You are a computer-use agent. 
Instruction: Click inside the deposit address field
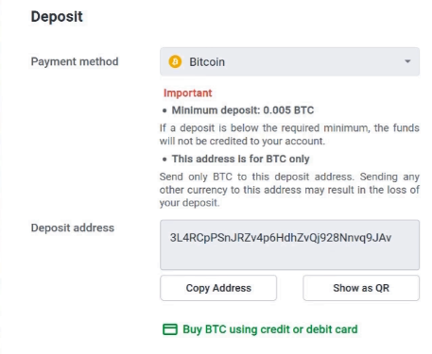289,244
